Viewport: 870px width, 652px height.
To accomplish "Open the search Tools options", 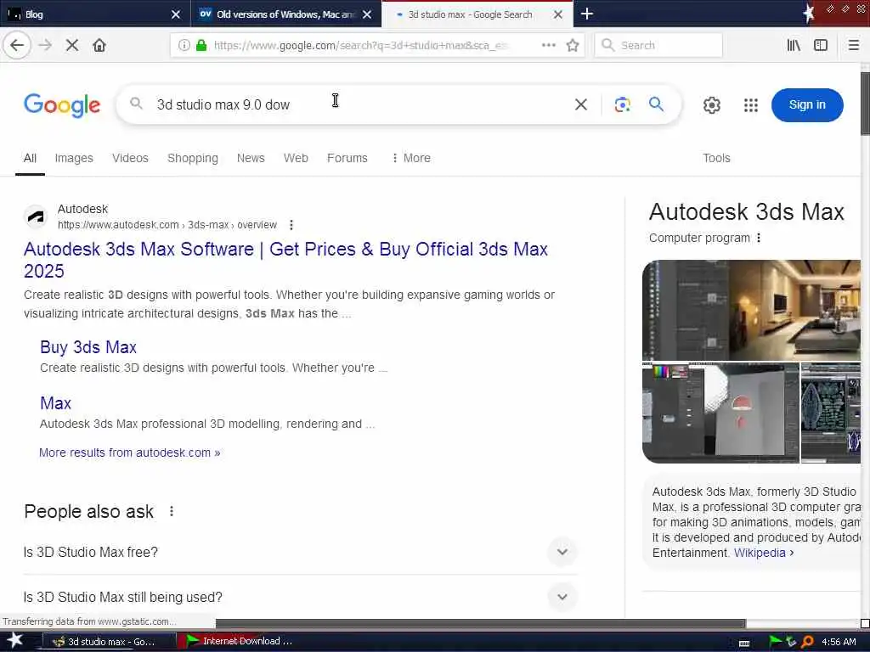I will [x=716, y=158].
